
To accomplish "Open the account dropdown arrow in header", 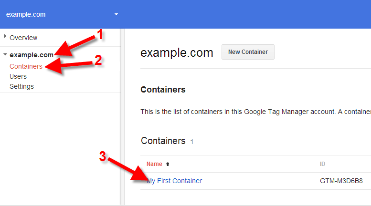I will tap(116, 14).
